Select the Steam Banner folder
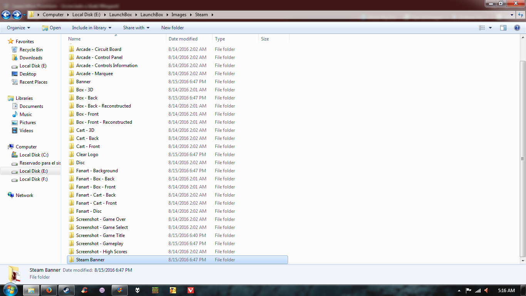This screenshot has width=526, height=296. [177, 260]
